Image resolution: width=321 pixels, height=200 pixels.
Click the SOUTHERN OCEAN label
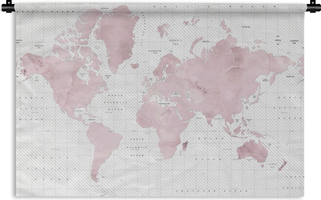[212, 191]
